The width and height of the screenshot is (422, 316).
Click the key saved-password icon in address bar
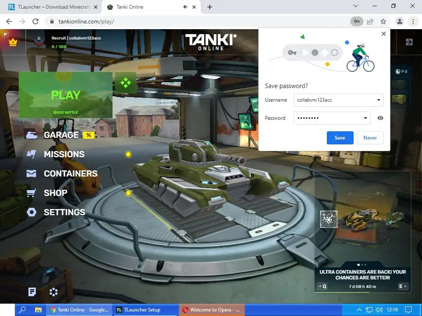(356, 21)
